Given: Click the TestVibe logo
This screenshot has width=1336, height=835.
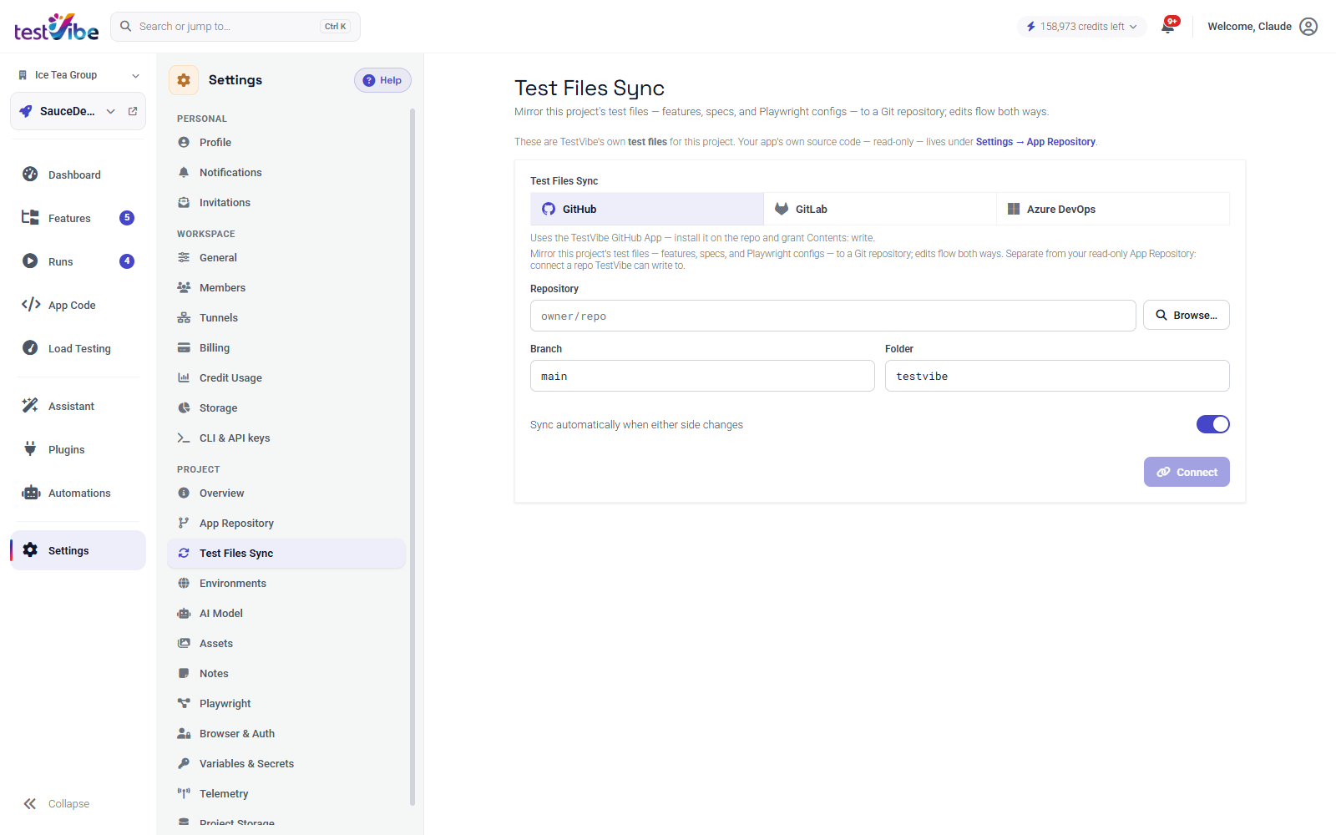Looking at the screenshot, I should click(56, 27).
